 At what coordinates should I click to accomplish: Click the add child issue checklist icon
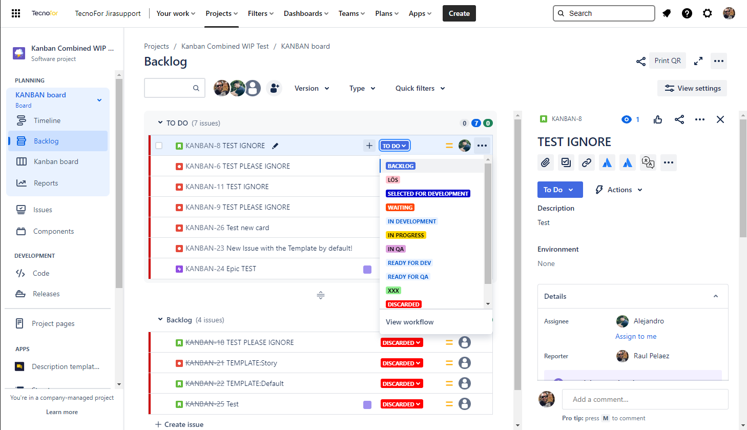[566, 162]
